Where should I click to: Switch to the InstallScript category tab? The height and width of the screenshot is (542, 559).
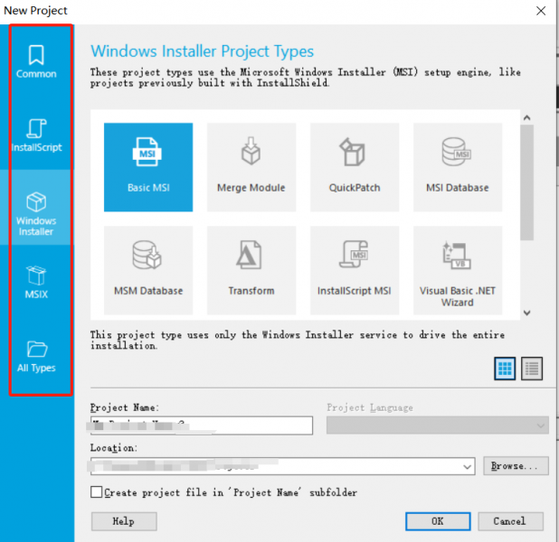(x=36, y=135)
